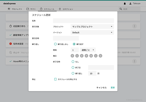
Task: Click the プロジェクト tools icon
Action: coord(9,9)
